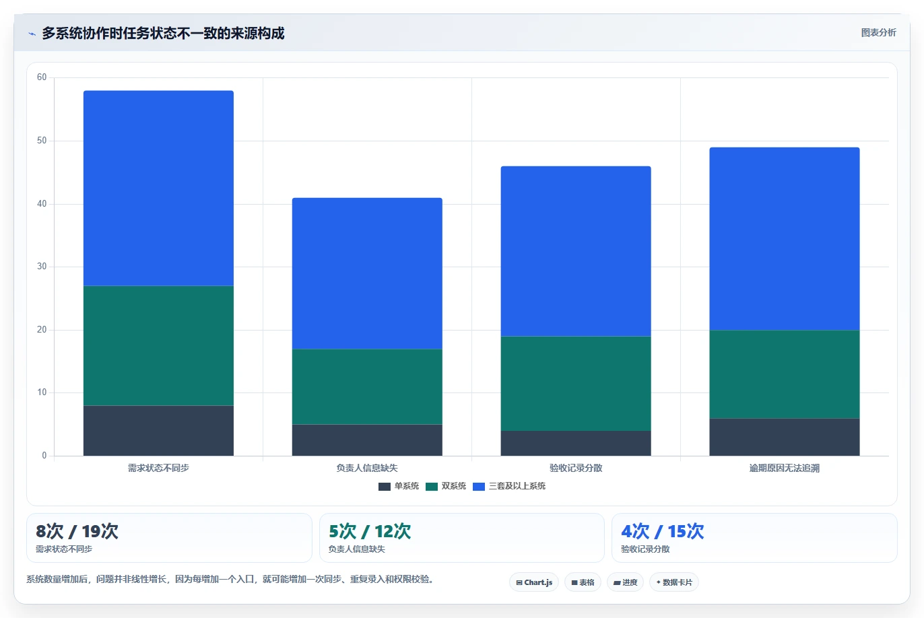This screenshot has height=618, width=924.
Task: Click the footnote starting 系统数量增加后
Action: point(231,579)
